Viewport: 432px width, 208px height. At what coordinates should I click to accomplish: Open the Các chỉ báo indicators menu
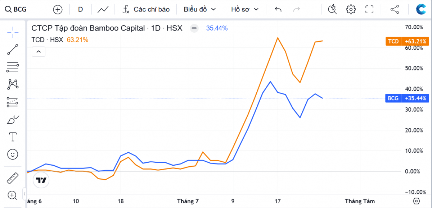coord(146,9)
